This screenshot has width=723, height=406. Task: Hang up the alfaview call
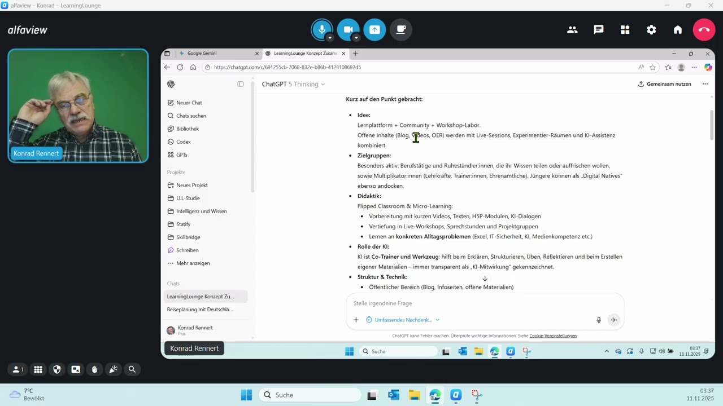tap(704, 30)
